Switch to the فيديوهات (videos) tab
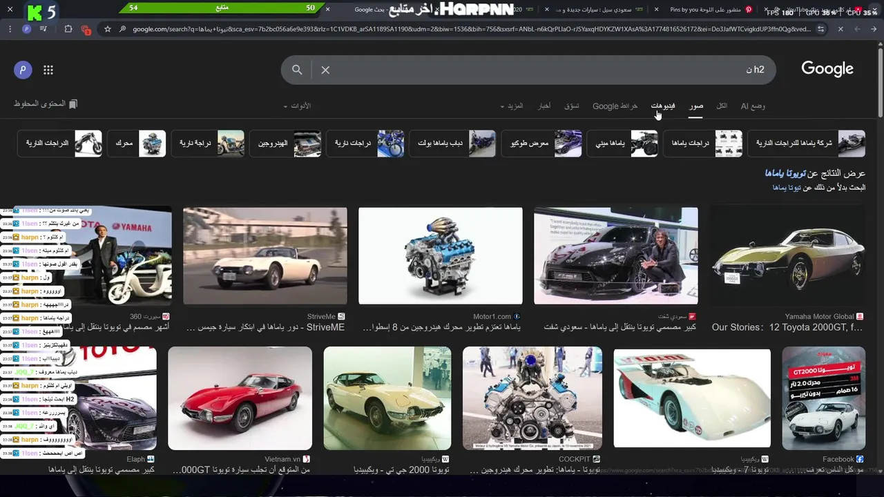884x497 pixels. pos(663,106)
